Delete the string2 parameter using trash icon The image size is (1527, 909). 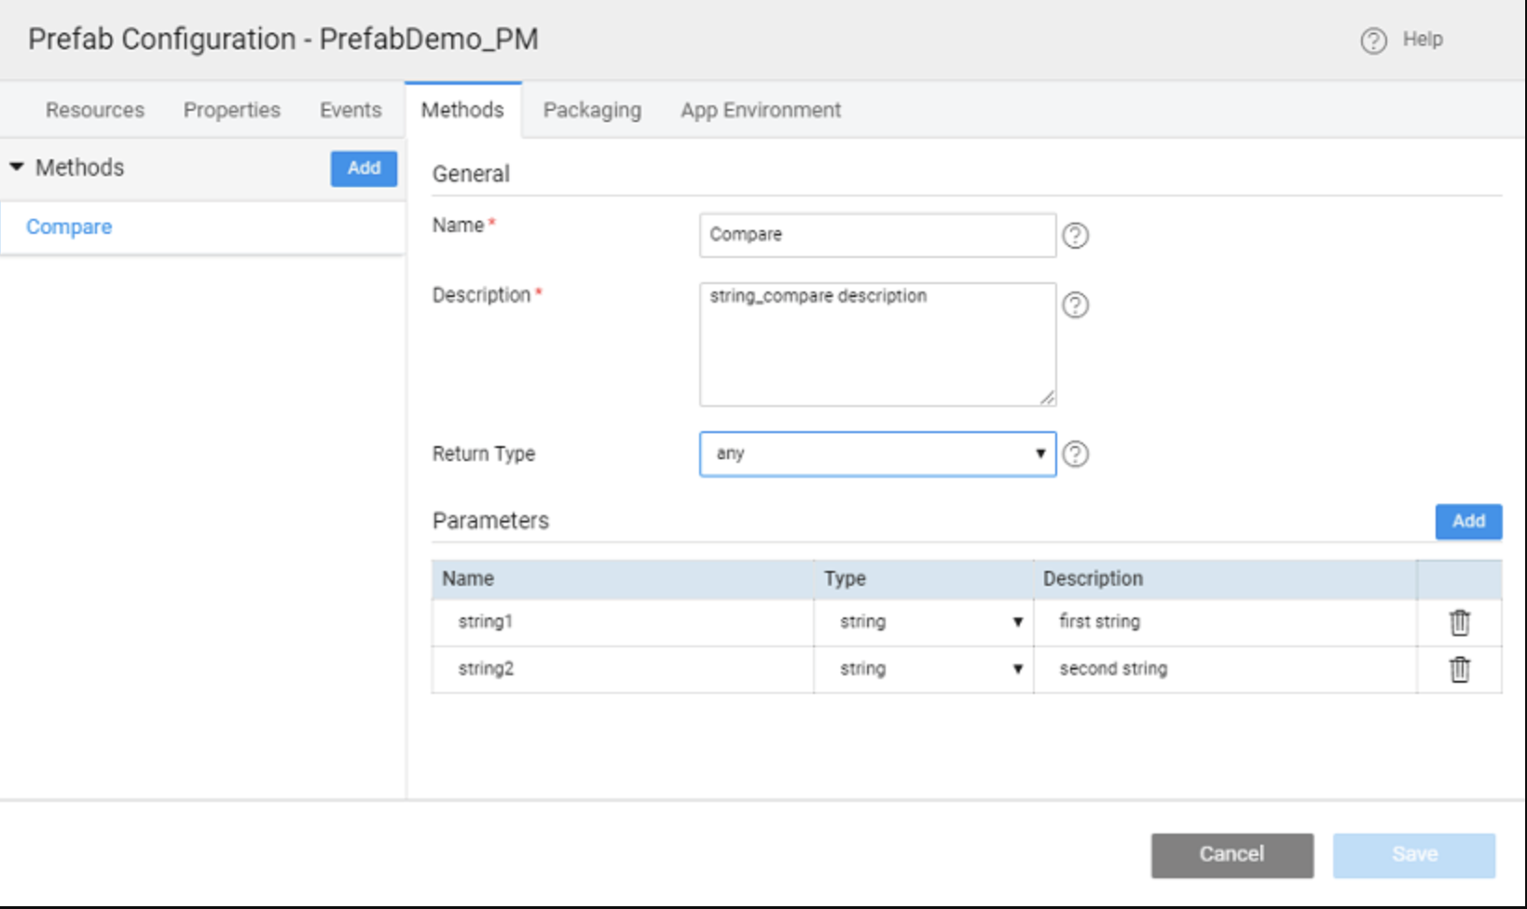click(x=1459, y=670)
